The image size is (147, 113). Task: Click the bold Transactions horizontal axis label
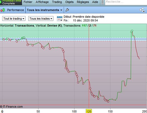pos(24,25)
